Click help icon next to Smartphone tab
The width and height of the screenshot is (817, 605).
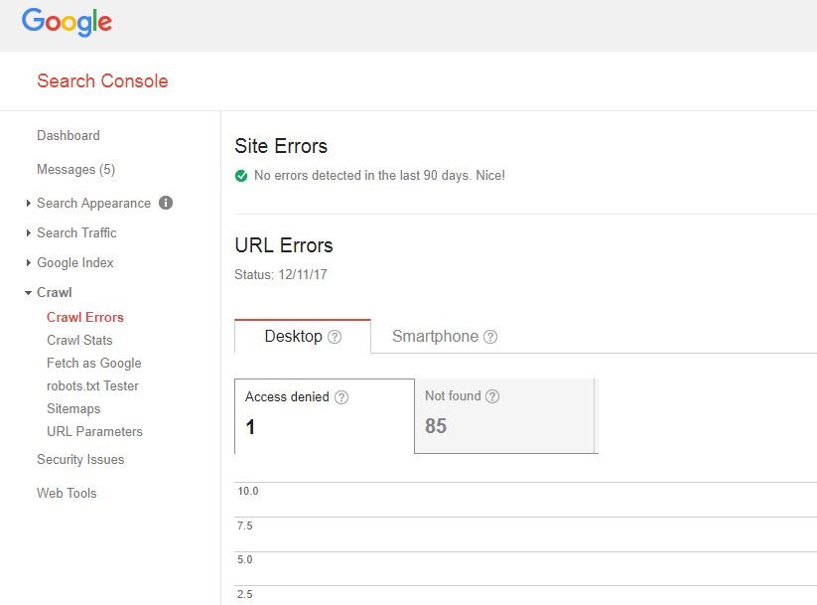[490, 337]
